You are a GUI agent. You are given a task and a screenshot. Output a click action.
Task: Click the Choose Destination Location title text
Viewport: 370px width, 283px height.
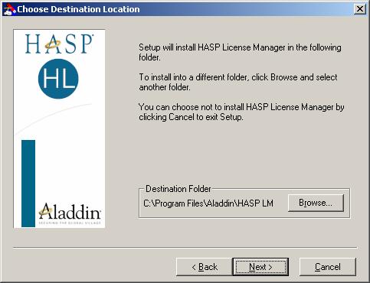click(x=78, y=9)
